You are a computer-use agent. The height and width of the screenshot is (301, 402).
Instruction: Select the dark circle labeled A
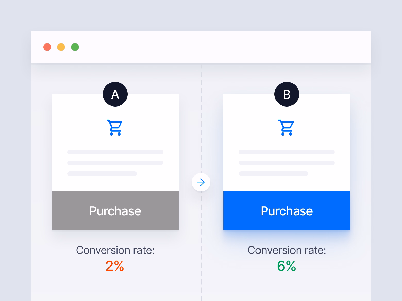pyautogui.click(x=115, y=94)
